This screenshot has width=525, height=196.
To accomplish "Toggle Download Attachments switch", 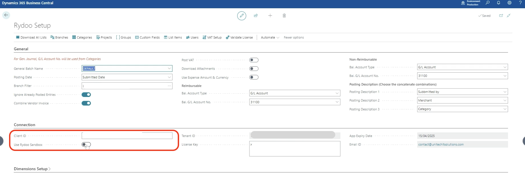I will [x=254, y=69].
